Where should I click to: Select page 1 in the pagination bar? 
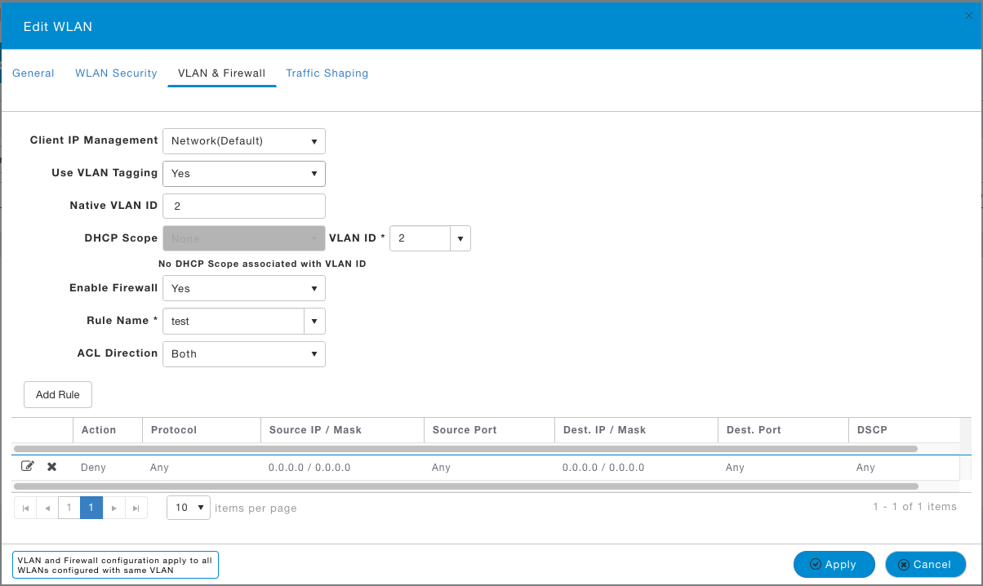click(91, 507)
